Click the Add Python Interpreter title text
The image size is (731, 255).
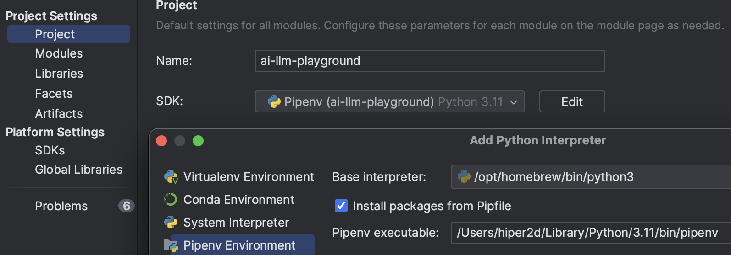click(x=538, y=140)
